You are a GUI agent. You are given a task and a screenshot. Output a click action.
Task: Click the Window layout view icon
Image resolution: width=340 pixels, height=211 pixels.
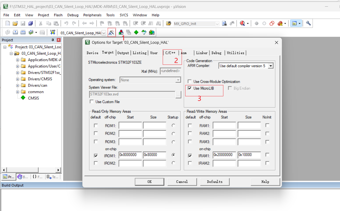pyautogui.click(x=294, y=23)
